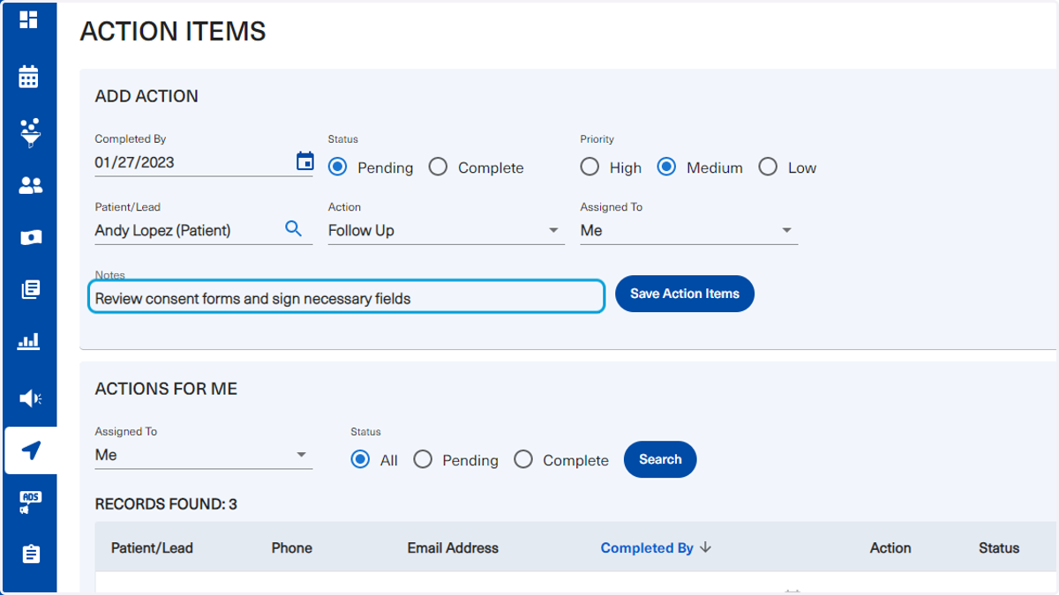Filter Actions For Me by Complete status

523,459
